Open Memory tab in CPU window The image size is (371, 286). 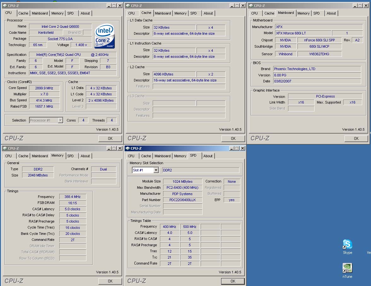57,13
